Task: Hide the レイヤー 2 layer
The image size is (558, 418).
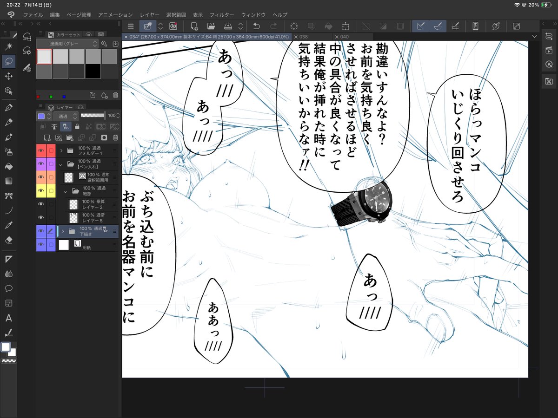Action: point(41,204)
